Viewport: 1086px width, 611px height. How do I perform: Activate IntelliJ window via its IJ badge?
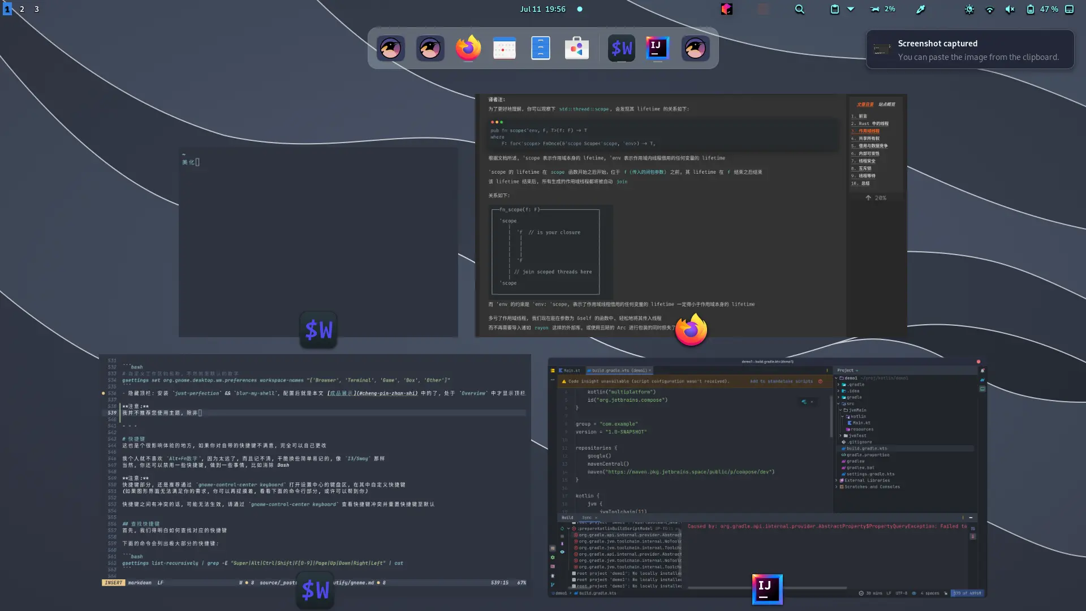[x=767, y=589]
